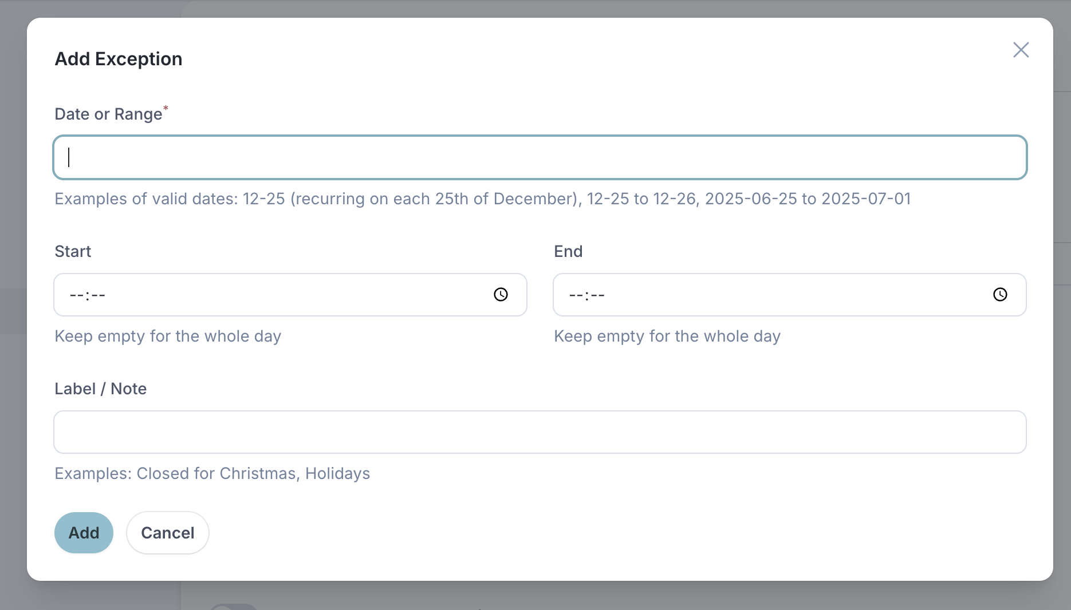Click the close X on Add Exception dialog
Viewport: 1071px width, 610px height.
click(x=1021, y=50)
